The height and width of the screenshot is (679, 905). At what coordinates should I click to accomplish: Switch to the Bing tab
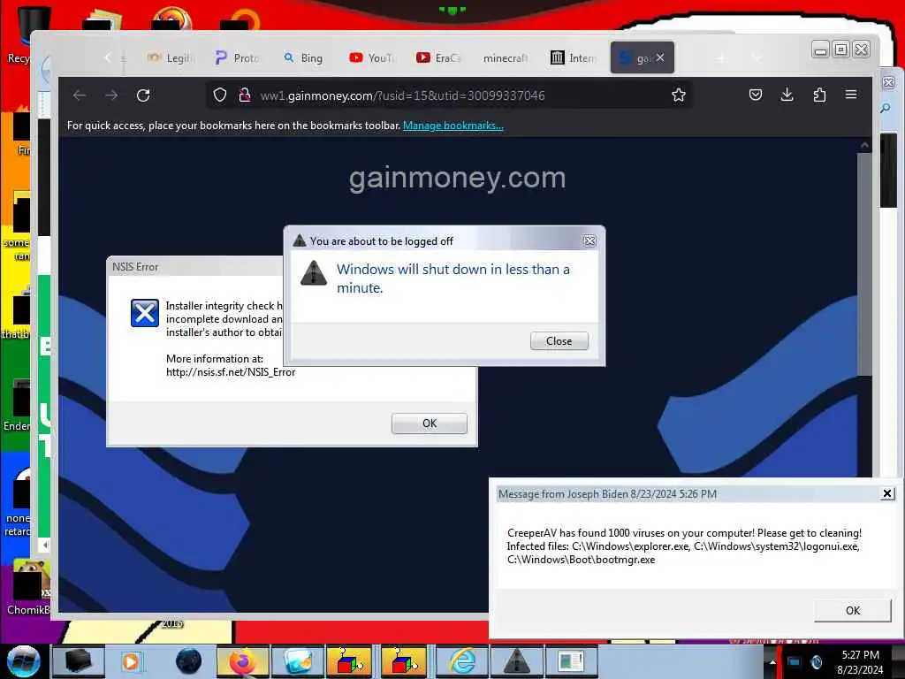(x=304, y=57)
